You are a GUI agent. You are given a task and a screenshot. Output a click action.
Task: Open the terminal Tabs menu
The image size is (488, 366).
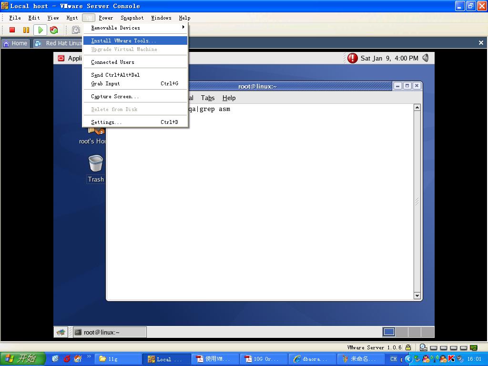(208, 98)
